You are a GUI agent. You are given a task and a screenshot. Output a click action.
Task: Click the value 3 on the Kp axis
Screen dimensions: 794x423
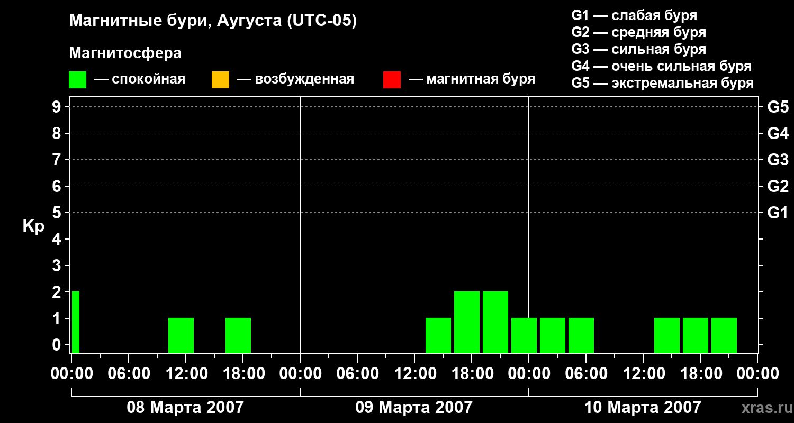[58, 266]
